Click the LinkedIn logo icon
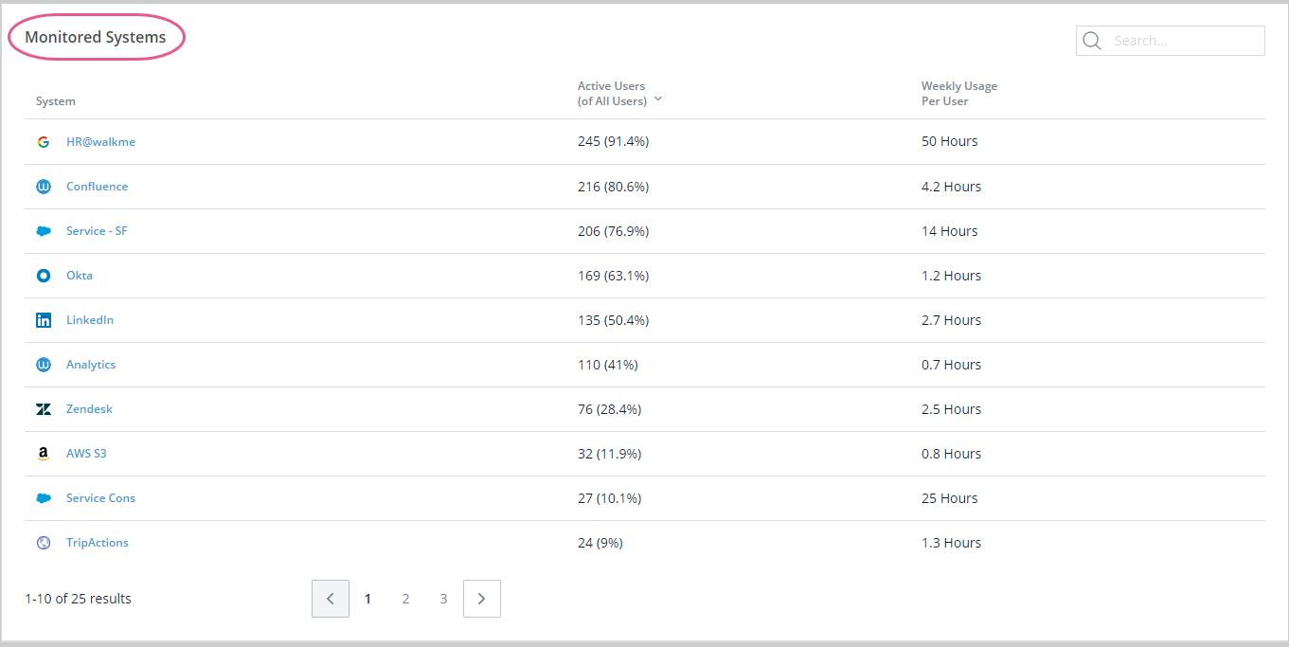 tap(44, 320)
